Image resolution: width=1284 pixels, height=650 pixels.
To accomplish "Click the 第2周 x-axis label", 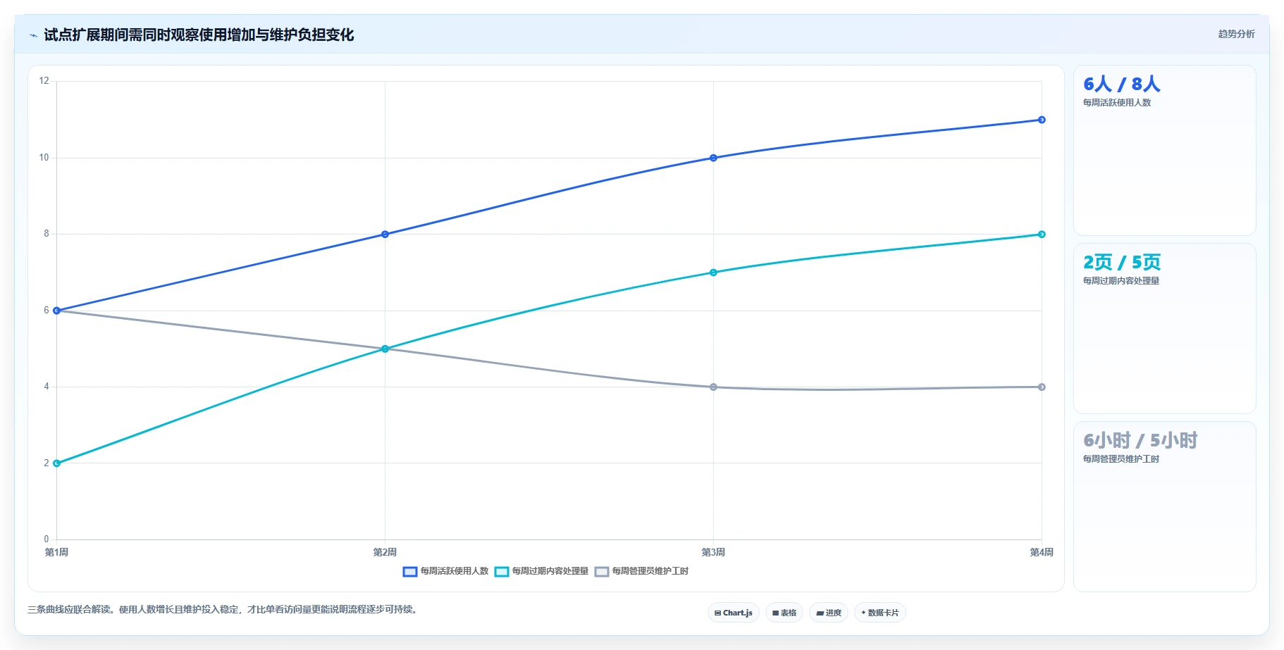I will click(385, 552).
